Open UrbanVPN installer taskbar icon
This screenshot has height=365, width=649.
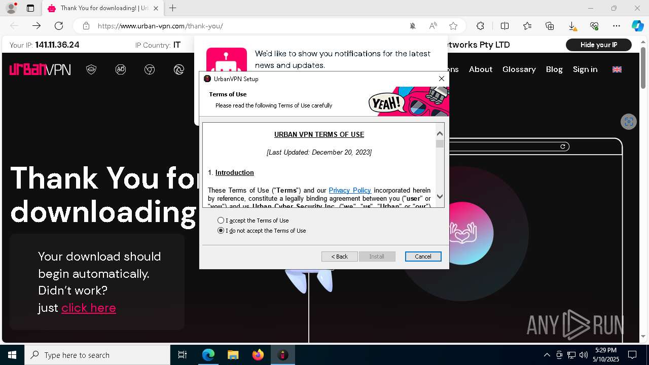(x=282, y=355)
